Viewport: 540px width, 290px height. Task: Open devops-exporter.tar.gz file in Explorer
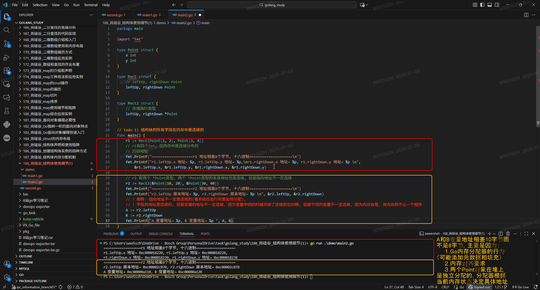pos(55,250)
